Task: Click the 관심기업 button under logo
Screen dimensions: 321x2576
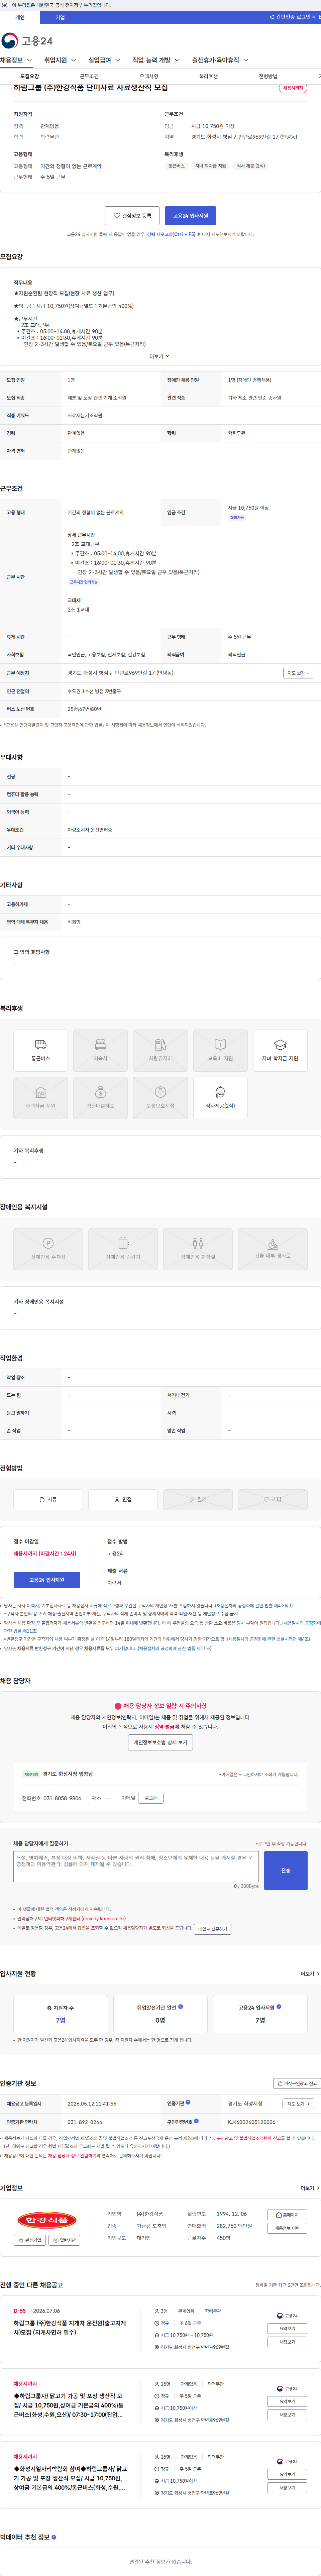Action: coord(30,2240)
